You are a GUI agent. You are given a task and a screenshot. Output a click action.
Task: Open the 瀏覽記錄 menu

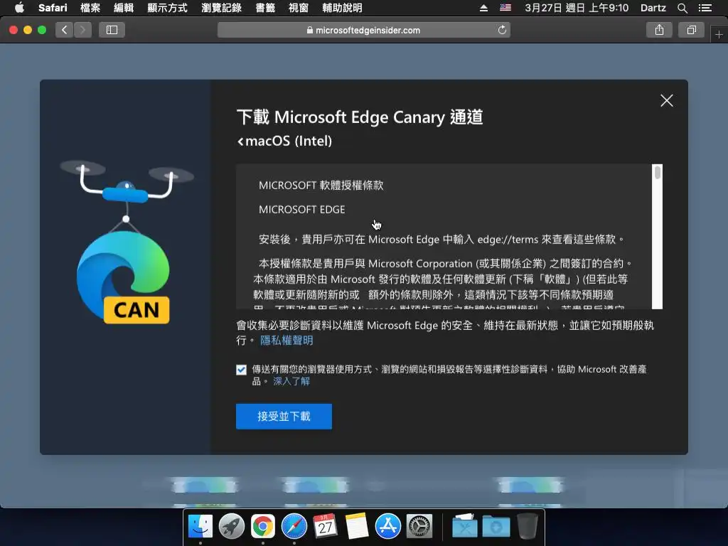222,8
